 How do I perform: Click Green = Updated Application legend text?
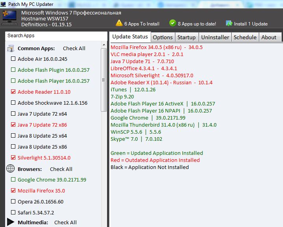(157, 153)
